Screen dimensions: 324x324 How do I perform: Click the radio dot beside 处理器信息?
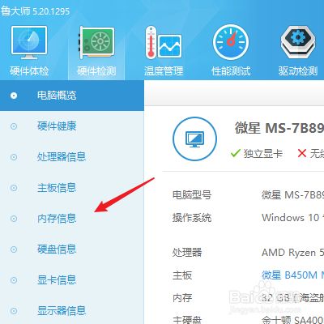14,157
